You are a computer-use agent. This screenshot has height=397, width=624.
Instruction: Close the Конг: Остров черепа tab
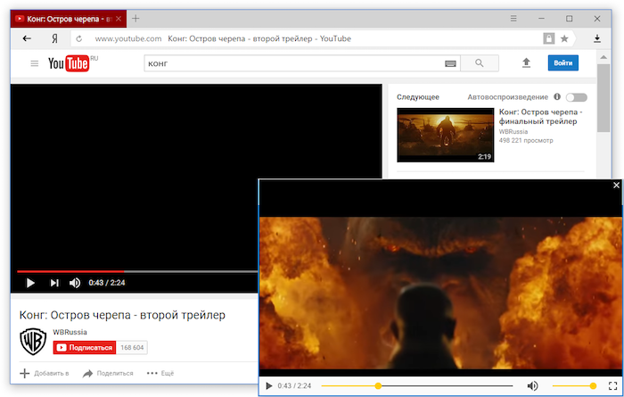(119, 19)
